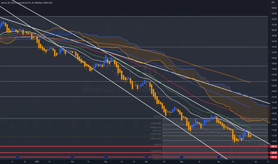This screenshot has width=278, height=164.
Task: Select the red 108.15 price tag
Action: pos(274,146)
